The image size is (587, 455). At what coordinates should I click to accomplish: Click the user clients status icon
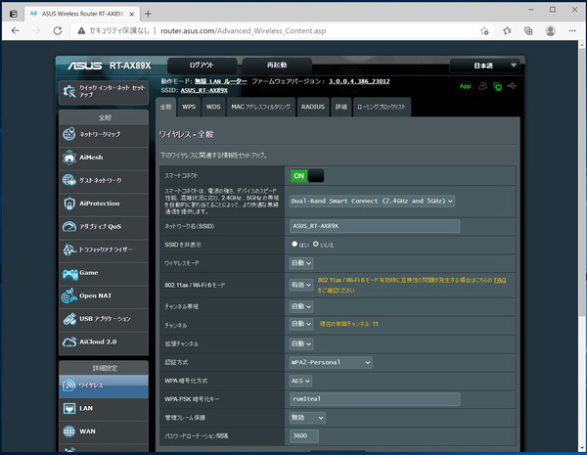(483, 86)
